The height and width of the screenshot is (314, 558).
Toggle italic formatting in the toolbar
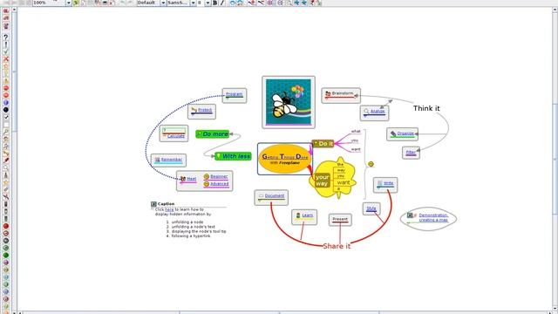[x=222, y=3]
